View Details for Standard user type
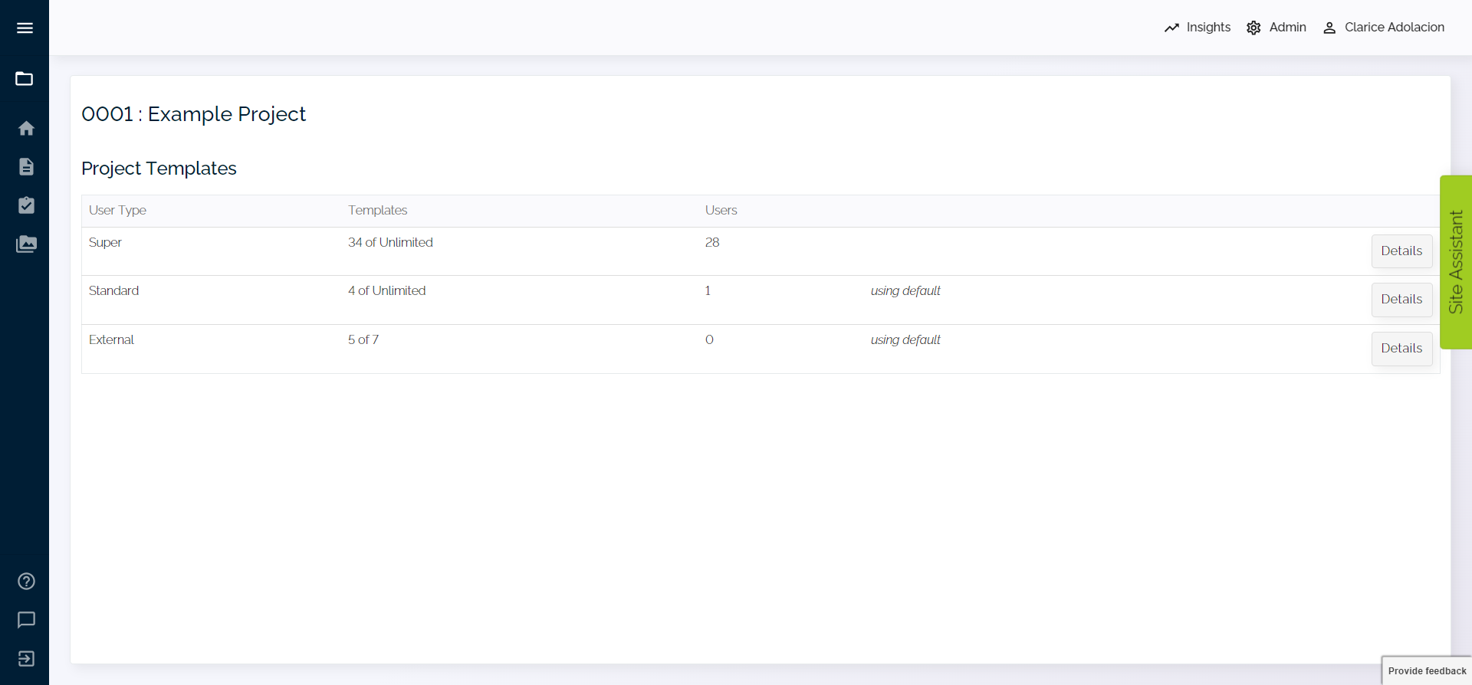 pyautogui.click(x=1401, y=300)
